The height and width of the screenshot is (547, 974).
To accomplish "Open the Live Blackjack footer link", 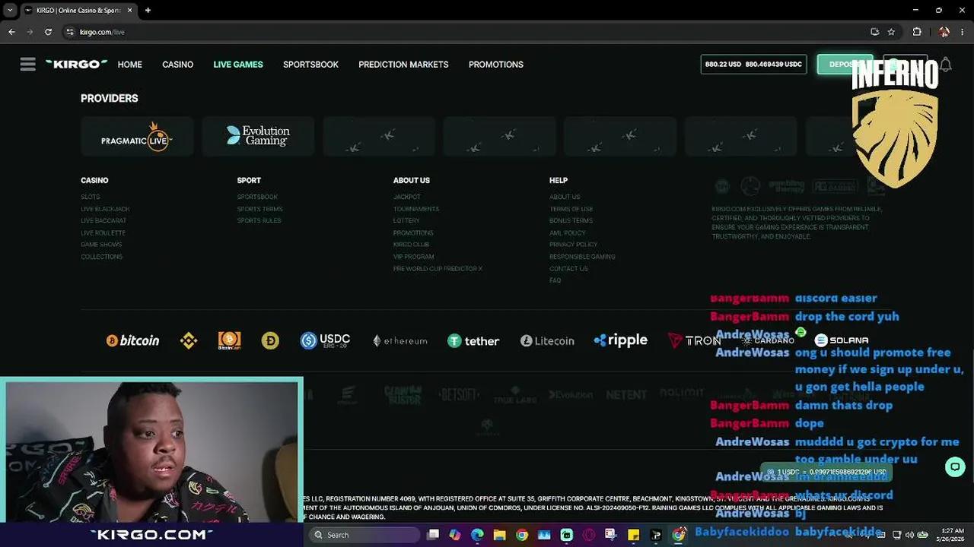I will 105,209.
